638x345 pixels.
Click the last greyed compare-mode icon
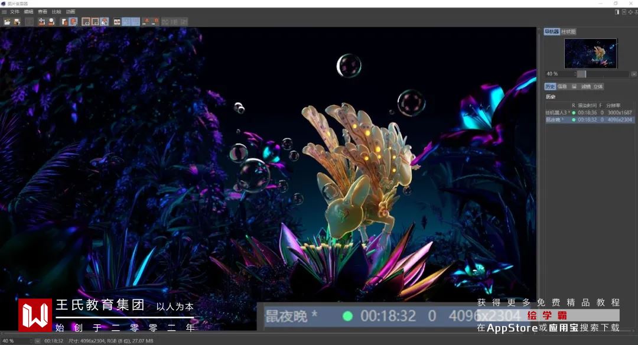184,21
